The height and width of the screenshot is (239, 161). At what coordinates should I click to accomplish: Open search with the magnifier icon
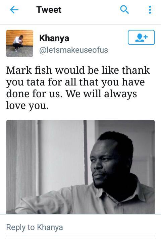click(x=124, y=10)
